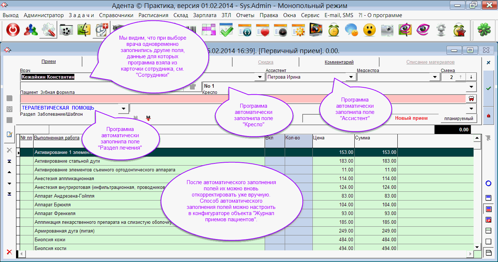Click the red power exit icon
This screenshot has width=498, height=262.
pos(13,30)
